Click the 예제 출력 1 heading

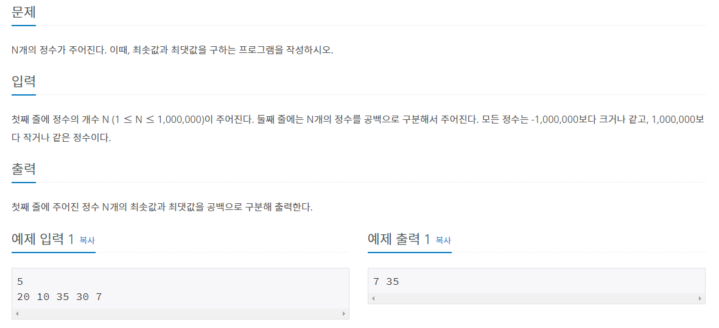(399, 239)
